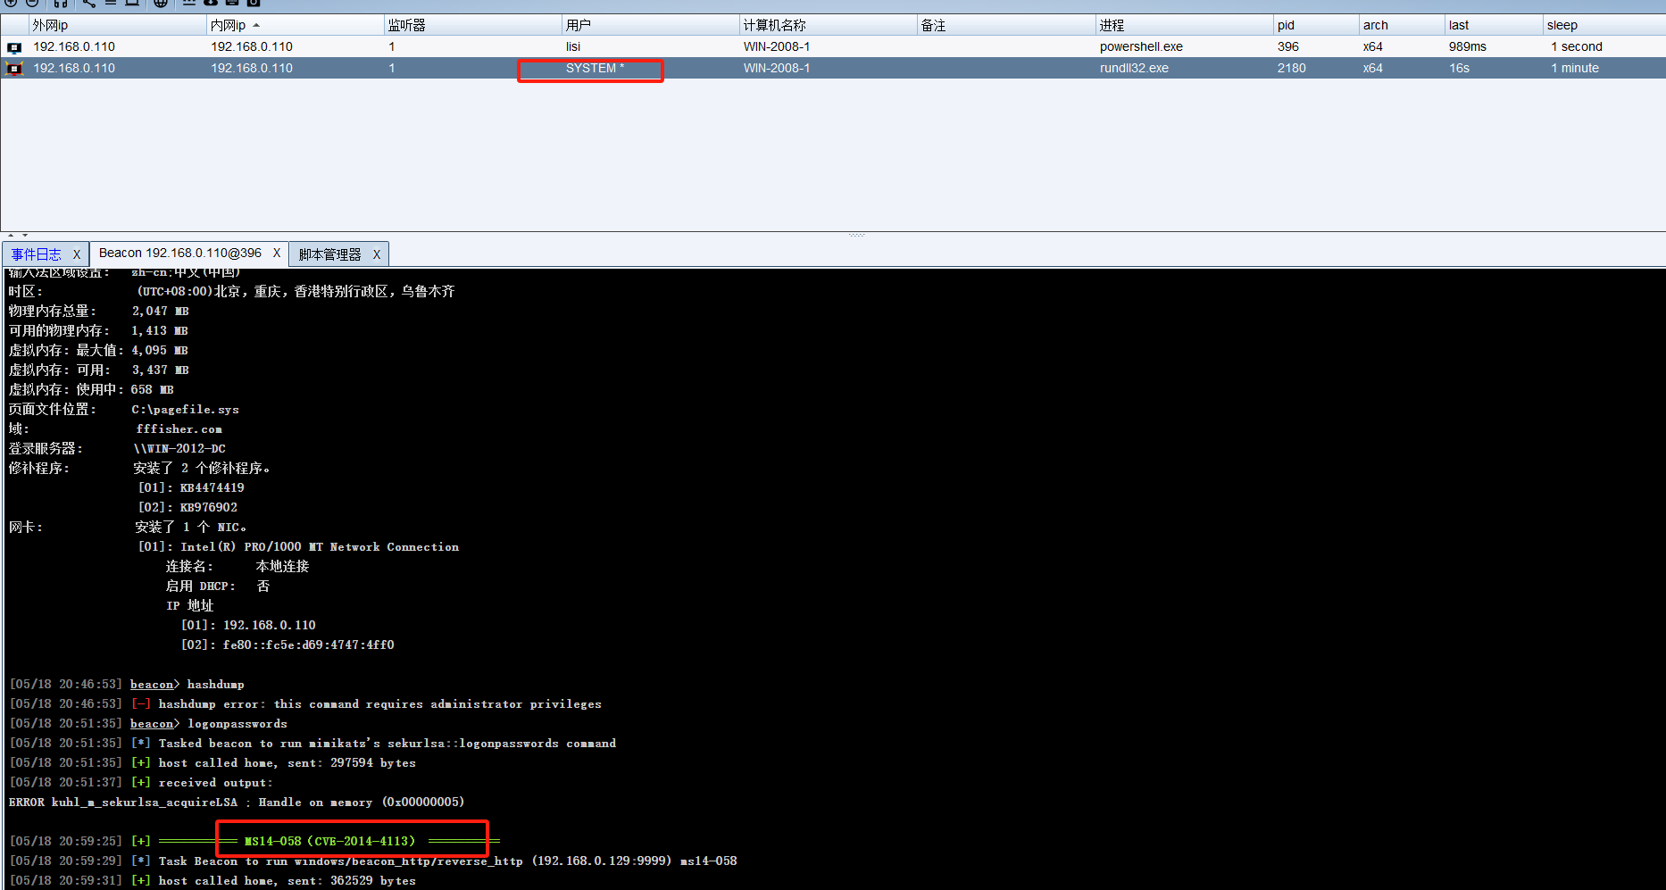Close the 脚本管理器 tab

377,254
